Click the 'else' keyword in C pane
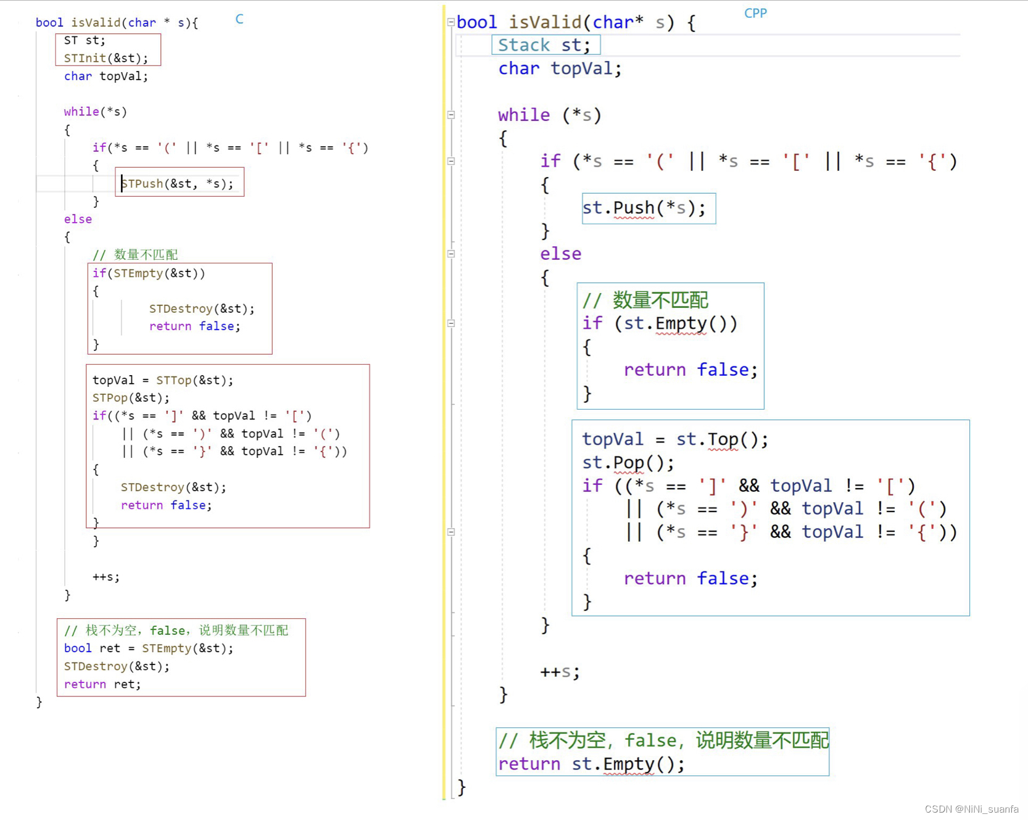 point(78,219)
